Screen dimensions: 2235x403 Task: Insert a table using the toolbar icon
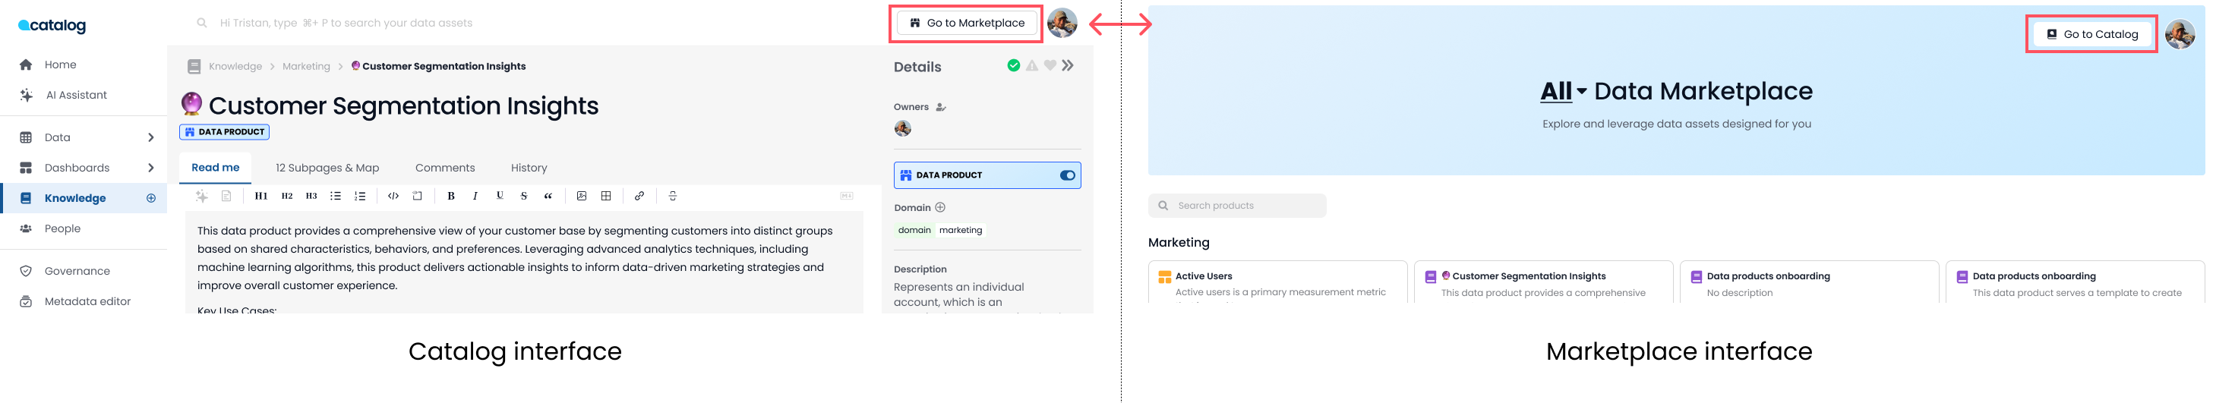pyautogui.click(x=605, y=196)
